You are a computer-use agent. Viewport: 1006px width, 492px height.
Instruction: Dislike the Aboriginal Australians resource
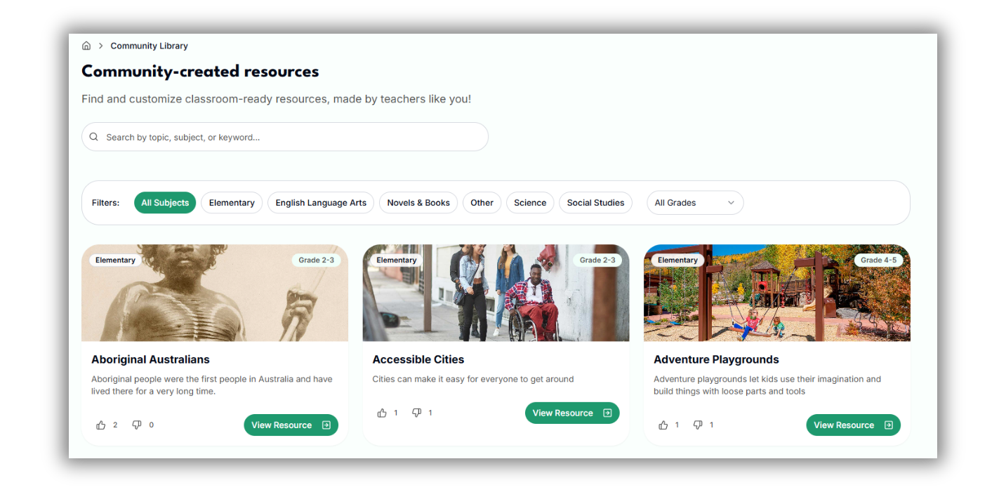coord(137,425)
